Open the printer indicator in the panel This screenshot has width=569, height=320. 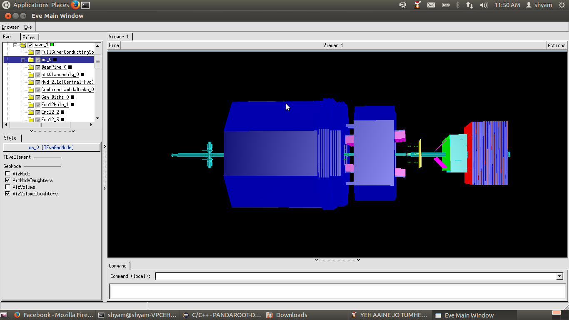click(x=403, y=5)
